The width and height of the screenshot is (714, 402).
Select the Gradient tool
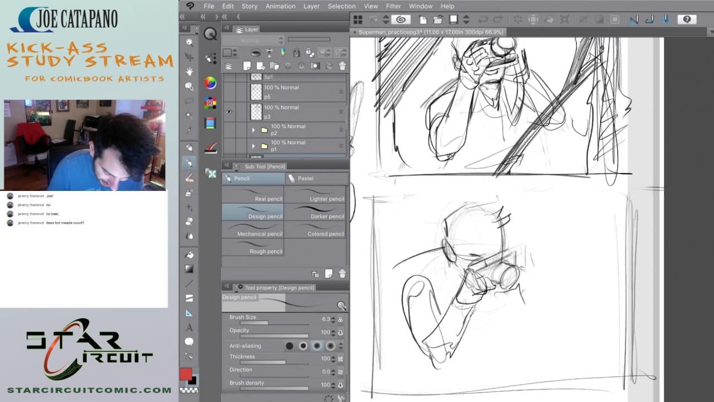click(x=190, y=269)
